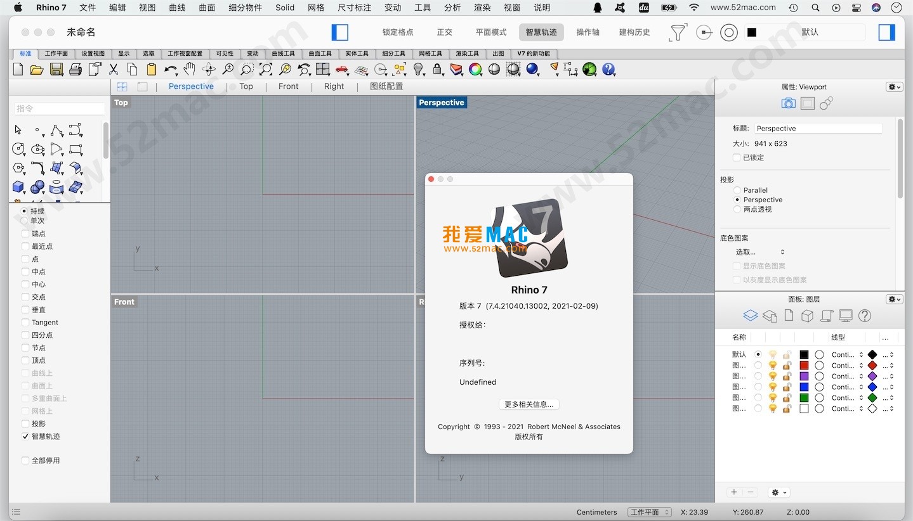Select the Polygon drawing tool

pos(18,168)
